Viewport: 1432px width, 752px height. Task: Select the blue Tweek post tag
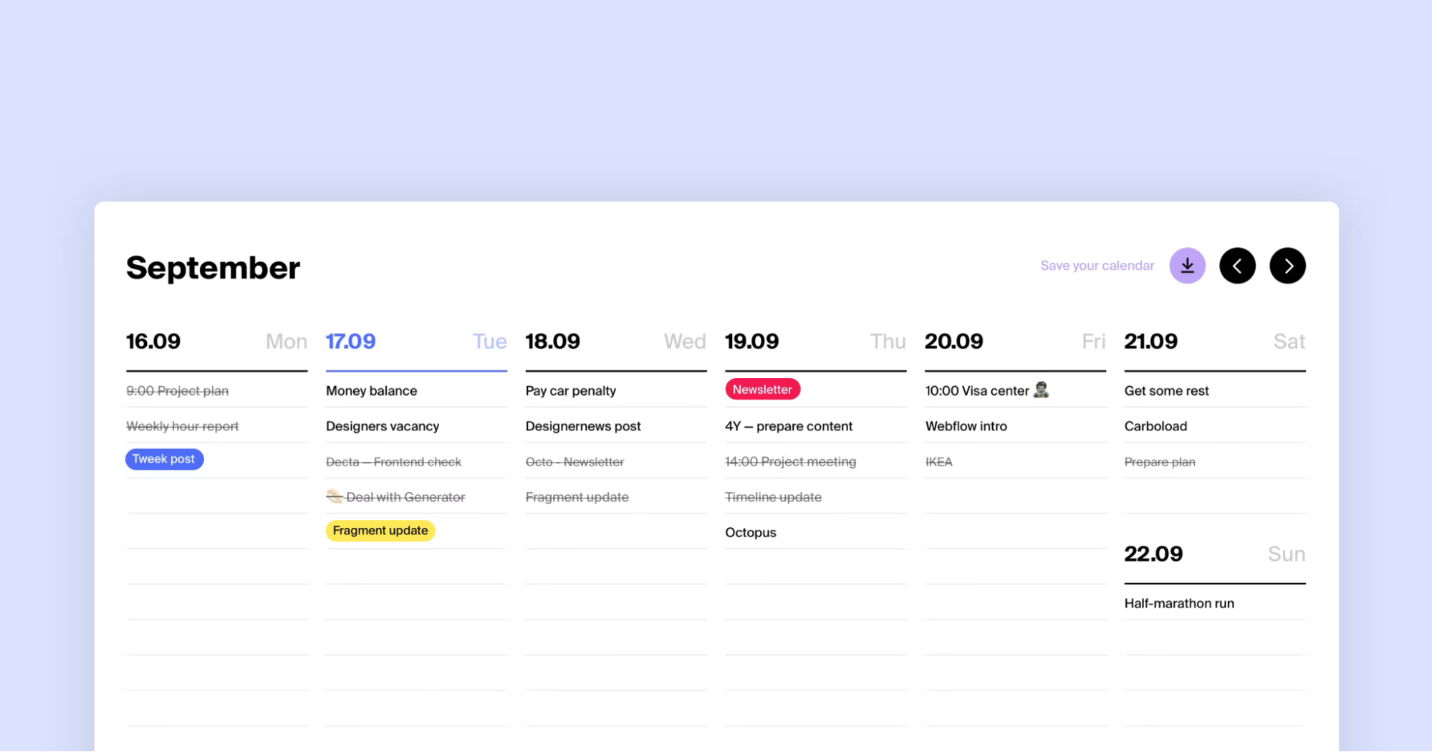point(164,459)
